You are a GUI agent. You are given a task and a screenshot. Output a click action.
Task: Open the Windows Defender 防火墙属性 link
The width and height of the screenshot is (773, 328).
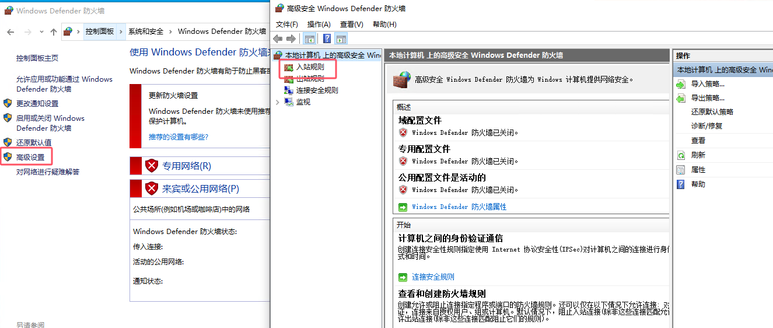[459, 207]
